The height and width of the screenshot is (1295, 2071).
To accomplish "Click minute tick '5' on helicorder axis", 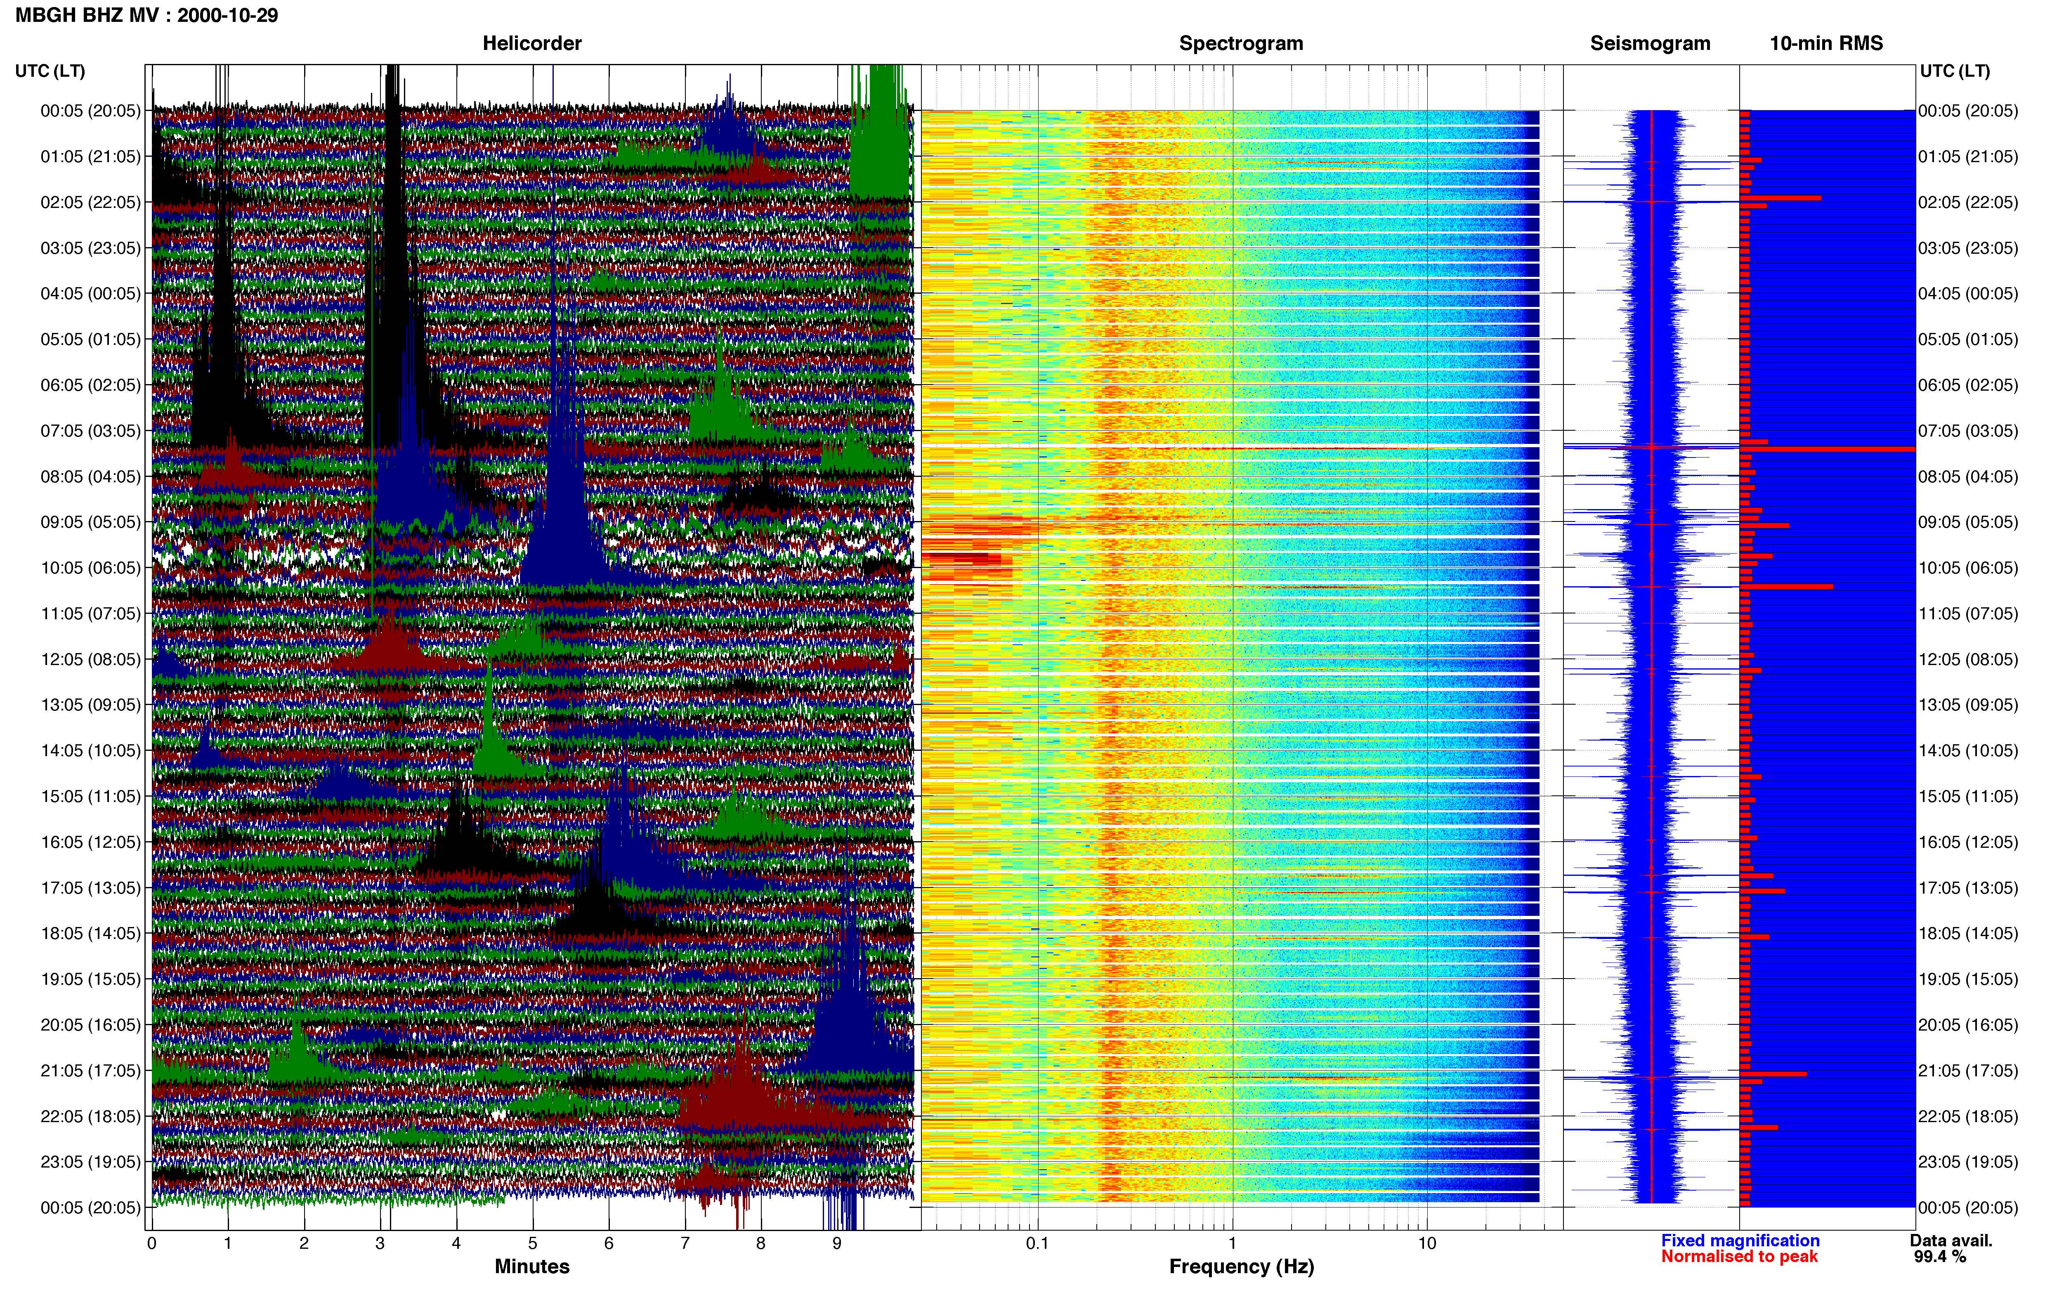I will 533,1243.
